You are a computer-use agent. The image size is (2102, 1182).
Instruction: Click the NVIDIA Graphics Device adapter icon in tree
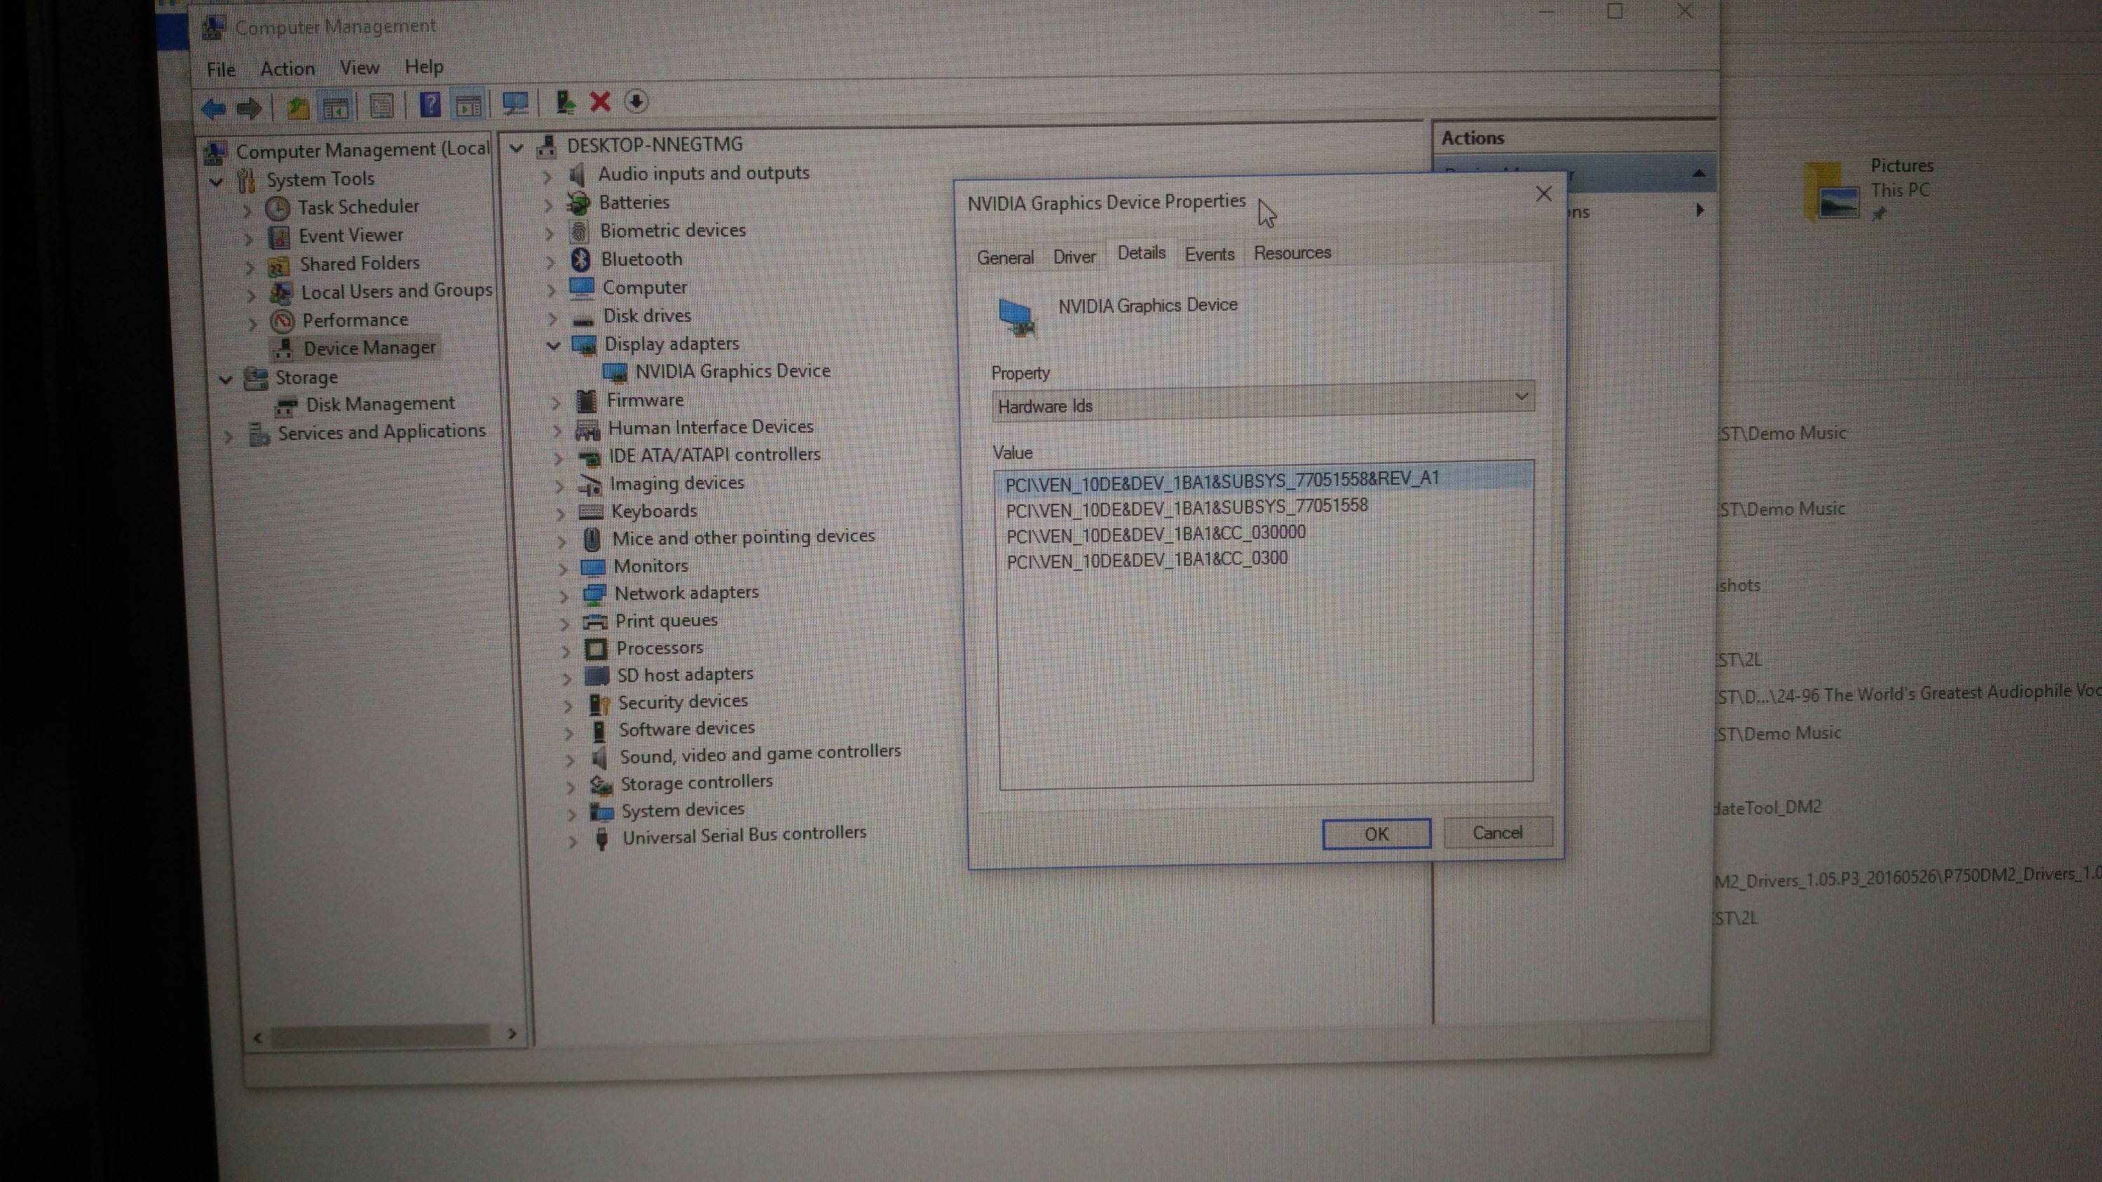point(615,373)
